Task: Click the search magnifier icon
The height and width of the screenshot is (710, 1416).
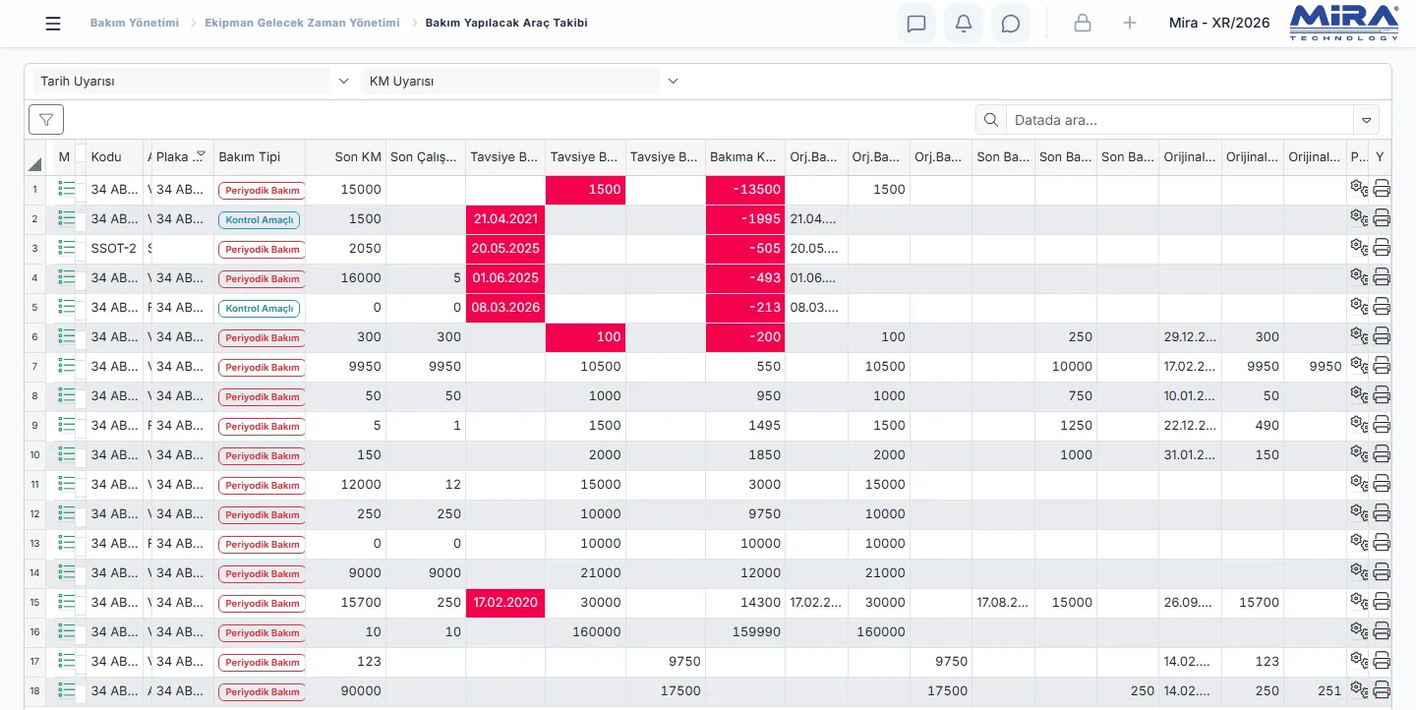Action: pyautogui.click(x=991, y=120)
